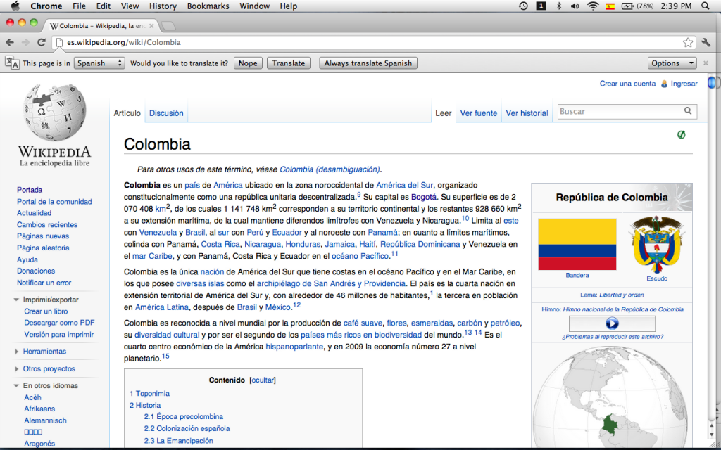Click the magnifier icon in Buscar box
721x450 pixels.
688,110
